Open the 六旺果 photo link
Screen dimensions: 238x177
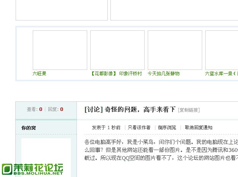39,74
